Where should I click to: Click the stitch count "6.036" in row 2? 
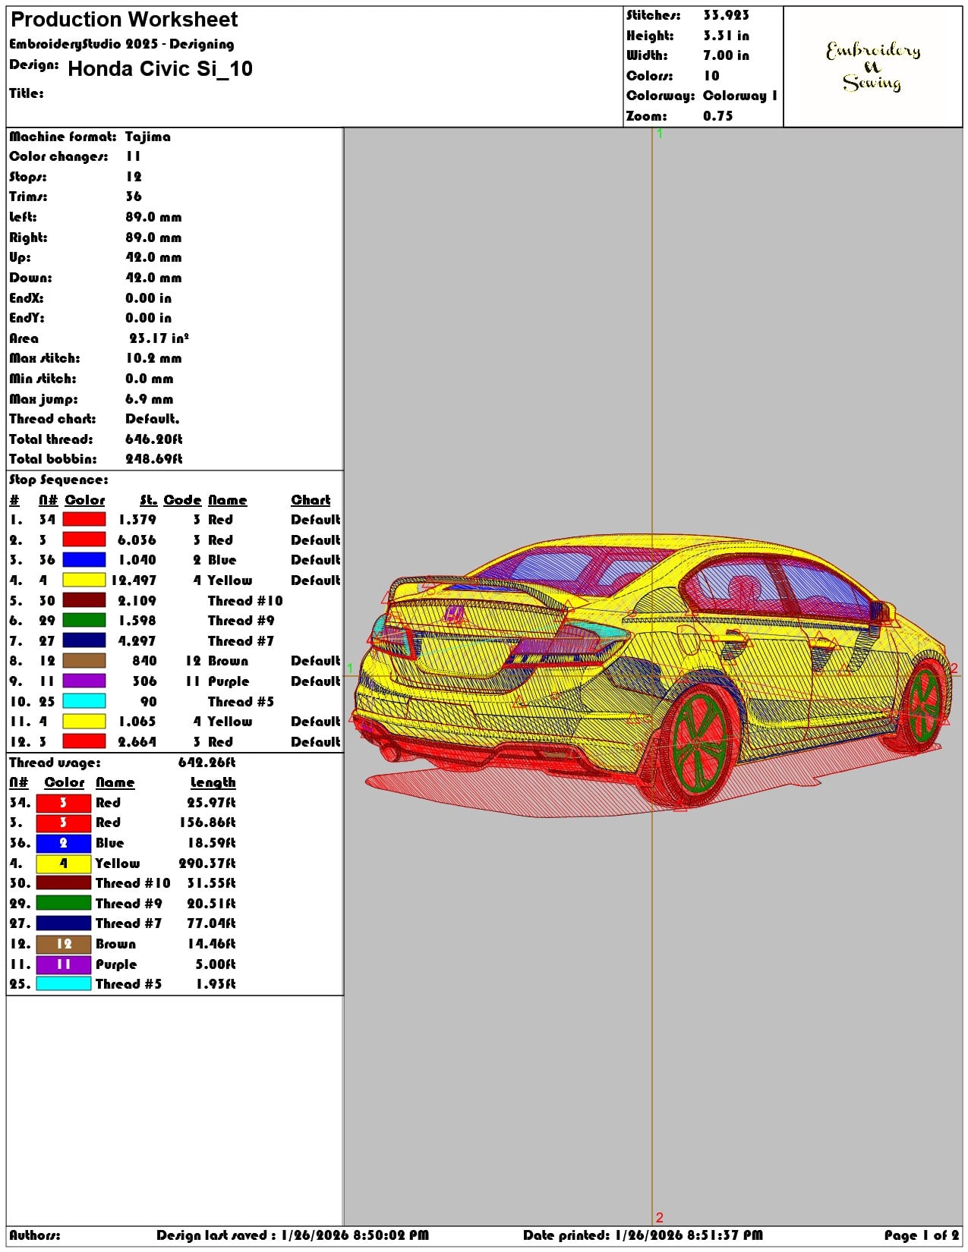point(137,540)
